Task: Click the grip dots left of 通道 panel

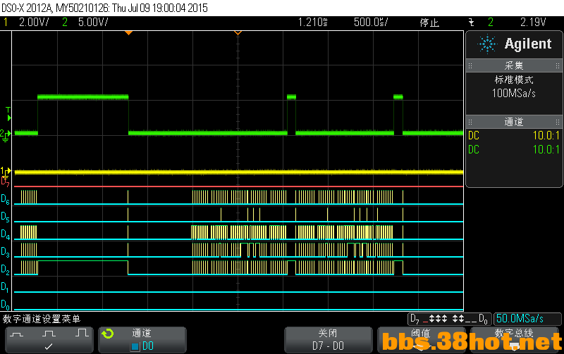Action: point(470,122)
